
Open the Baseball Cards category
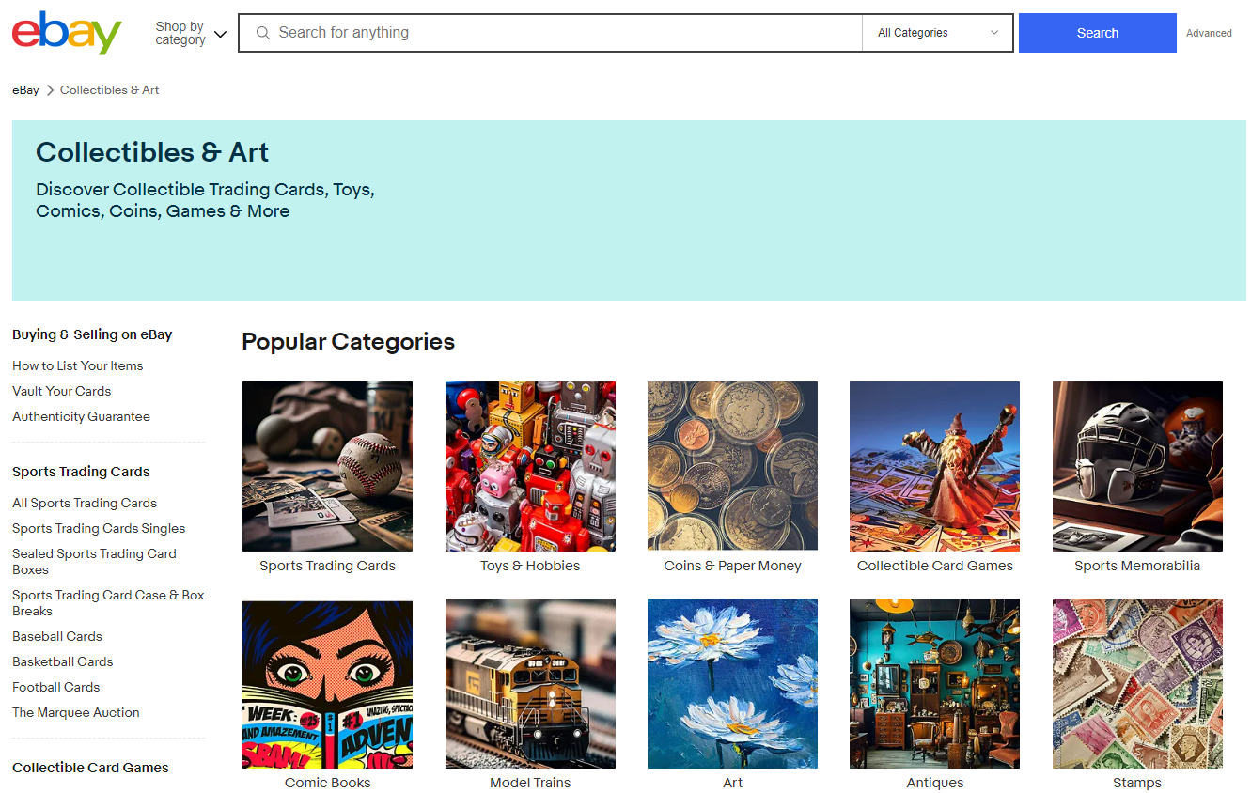[x=56, y=636]
